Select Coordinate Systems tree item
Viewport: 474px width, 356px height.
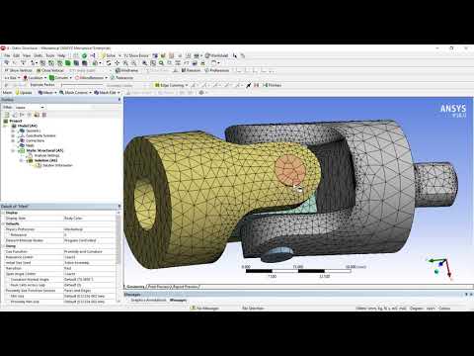[40, 135]
